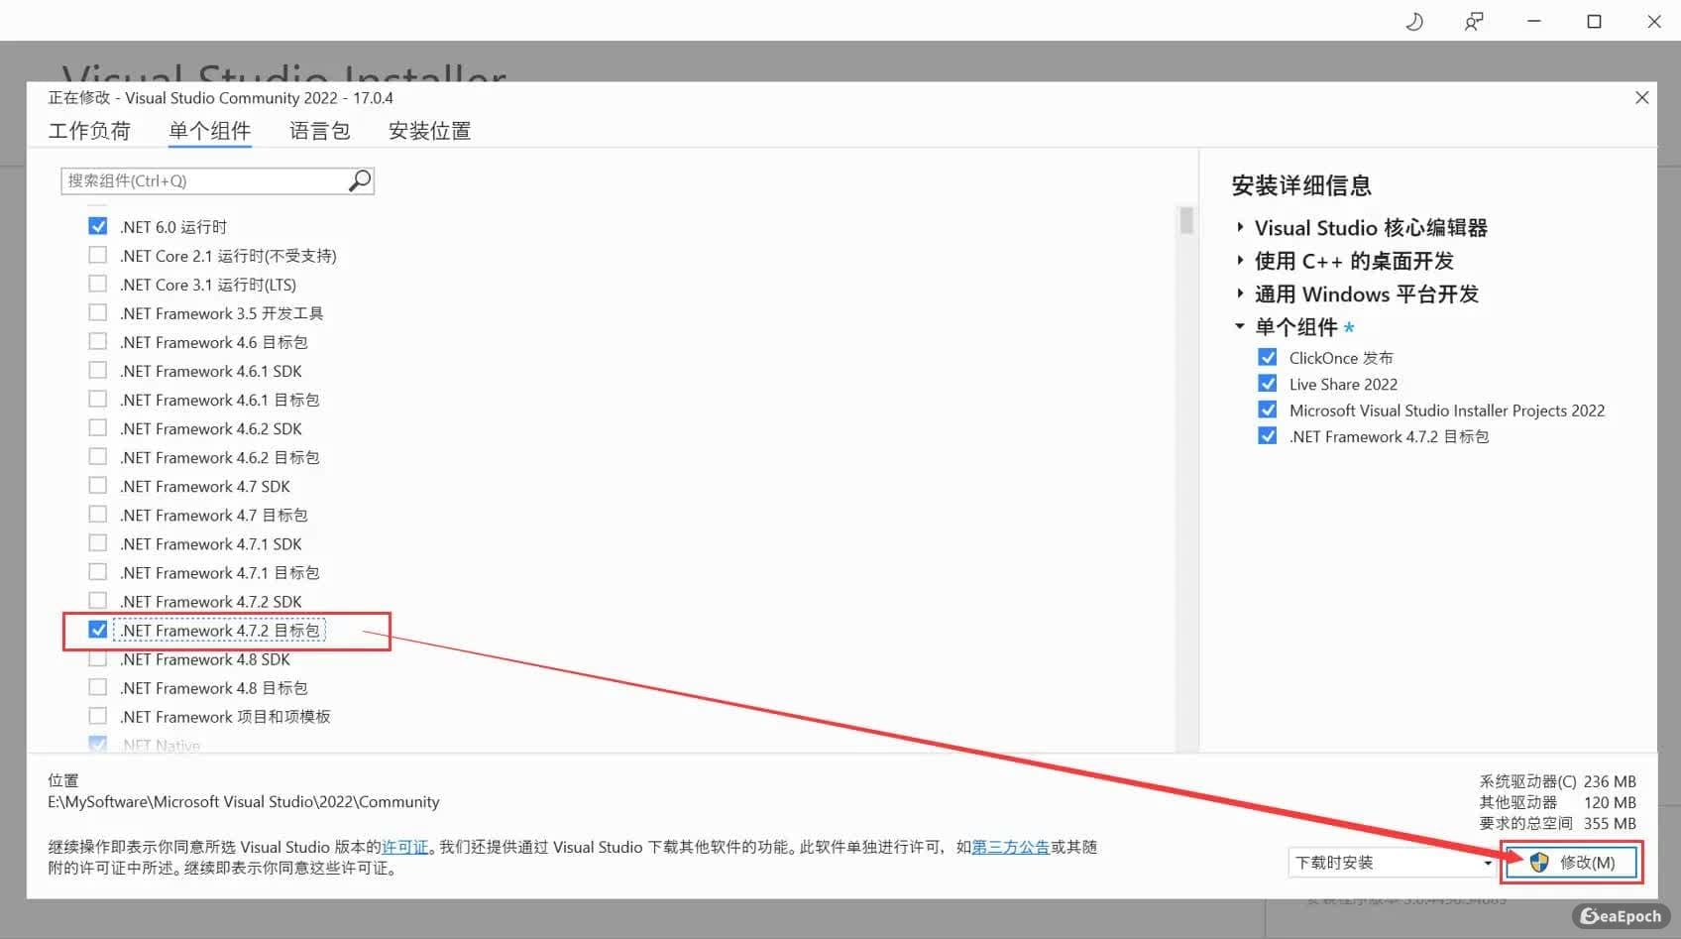The height and width of the screenshot is (939, 1681).
Task: Tick .NET Framework 4.8 目标包
Action: tap(98, 687)
